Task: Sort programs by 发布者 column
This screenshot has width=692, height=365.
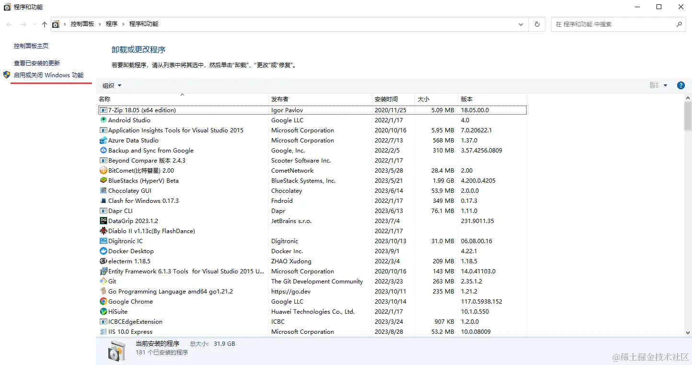Action: (320, 99)
